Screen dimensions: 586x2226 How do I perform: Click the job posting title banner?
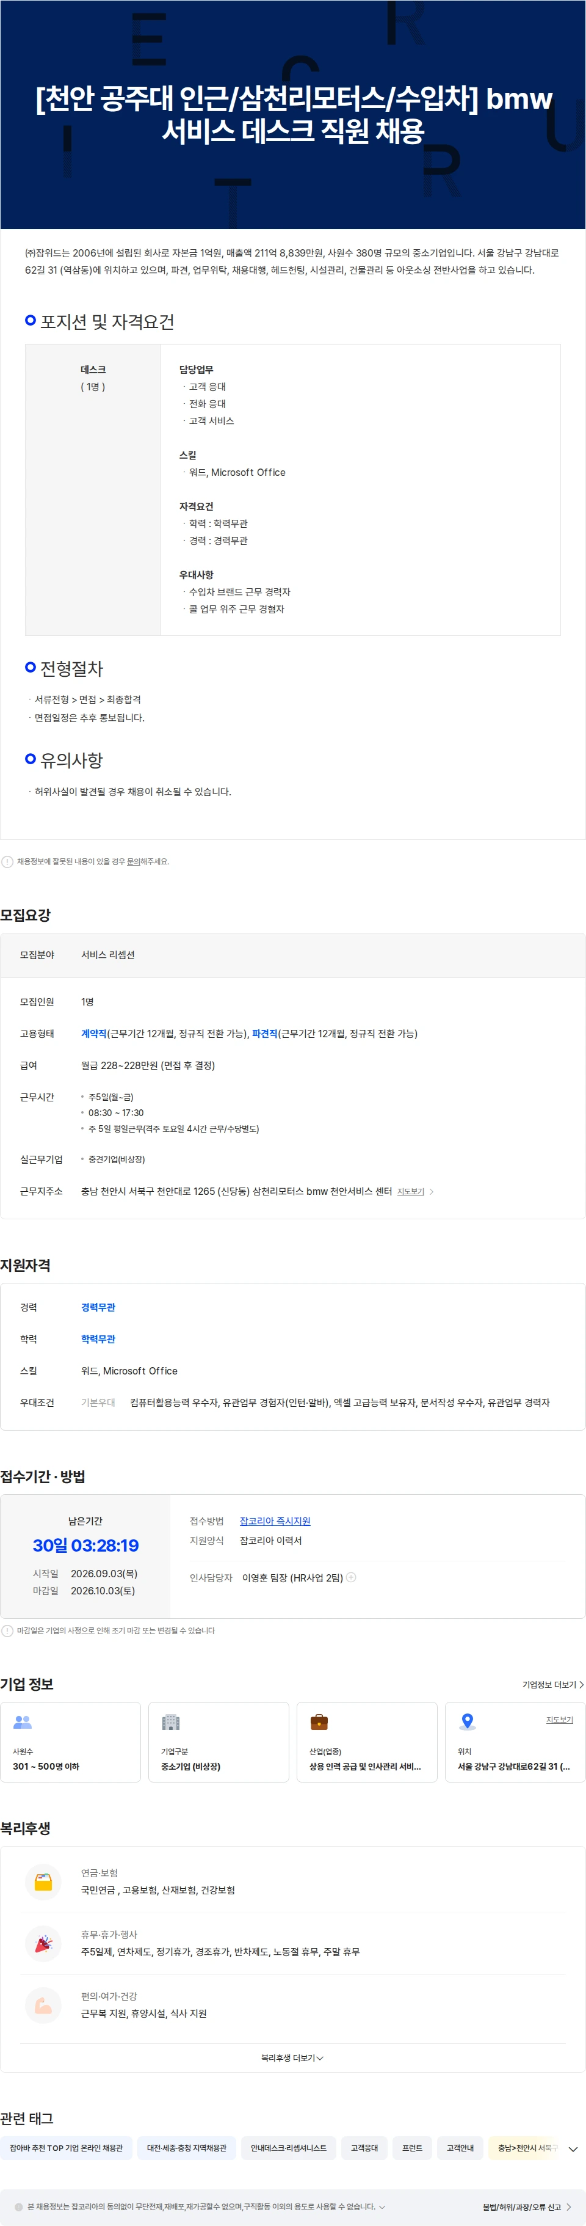pyautogui.click(x=292, y=114)
